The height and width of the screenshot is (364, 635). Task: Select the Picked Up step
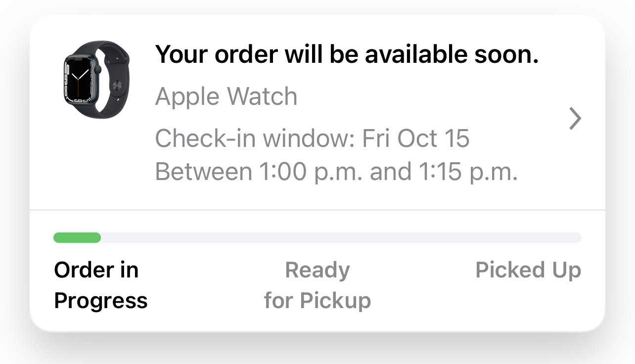pyautogui.click(x=528, y=270)
